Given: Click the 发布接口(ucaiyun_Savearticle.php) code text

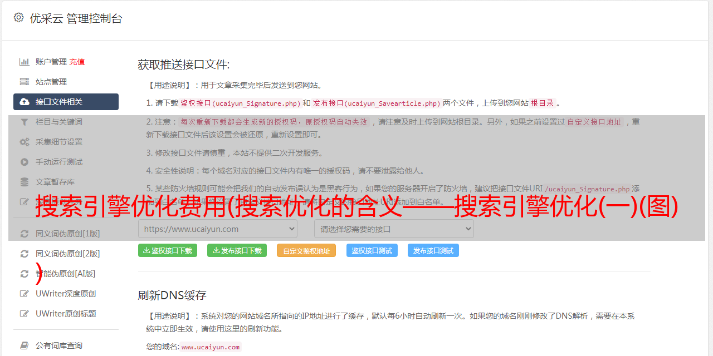Looking at the screenshot, I should click(377, 103).
